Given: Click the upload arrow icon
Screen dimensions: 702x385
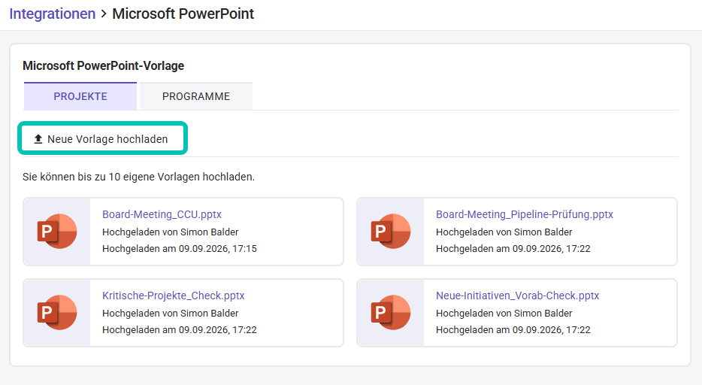Looking at the screenshot, I should point(38,139).
